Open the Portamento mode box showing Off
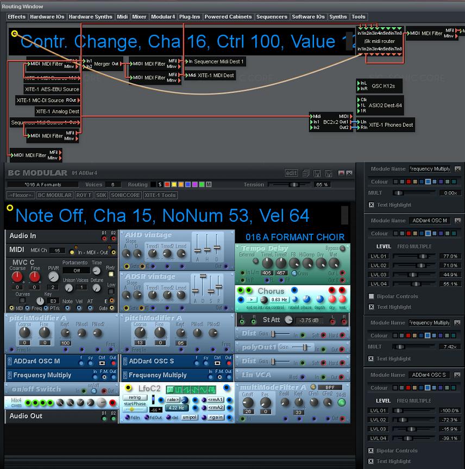 (x=77, y=271)
